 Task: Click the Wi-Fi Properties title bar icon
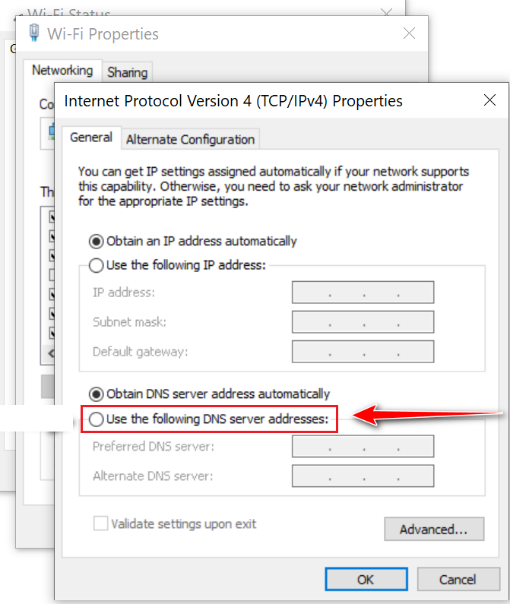pos(34,33)
